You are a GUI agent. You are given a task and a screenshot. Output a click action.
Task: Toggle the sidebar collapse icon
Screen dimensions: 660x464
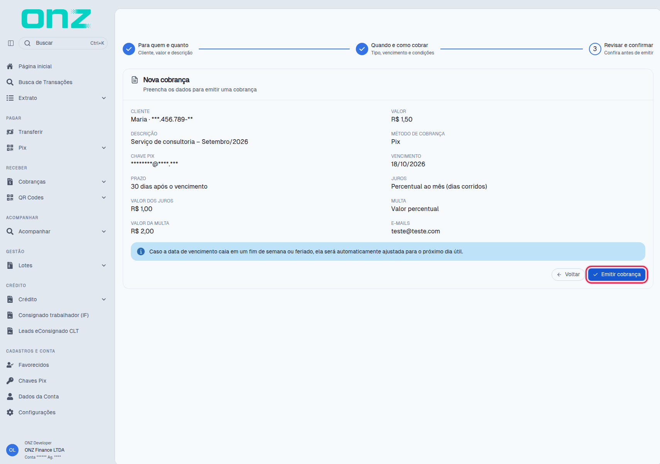pos(11,43)
